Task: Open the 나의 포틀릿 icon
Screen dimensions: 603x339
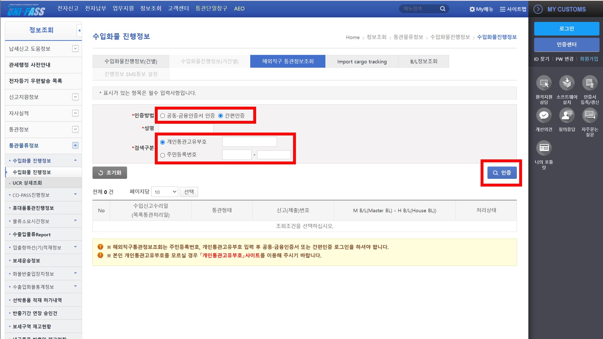Action: tap(544, 148)
